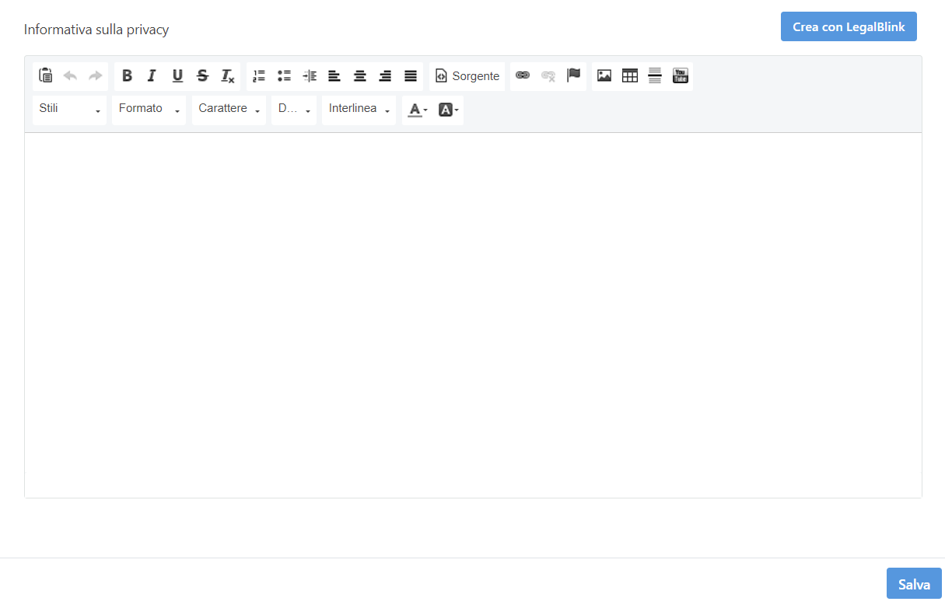
Task: Toggle Italic text formatting
Action: point(152,75)
